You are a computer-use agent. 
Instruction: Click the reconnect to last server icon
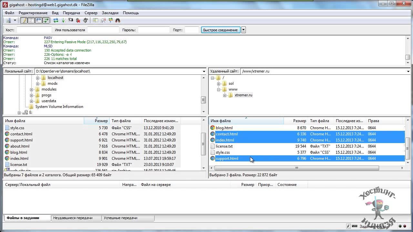point(86,20)
